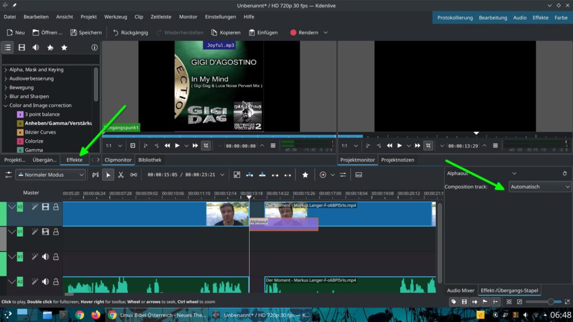Switch to the Farbe workspace
The image size is (573, 322).
click(561, 17)
